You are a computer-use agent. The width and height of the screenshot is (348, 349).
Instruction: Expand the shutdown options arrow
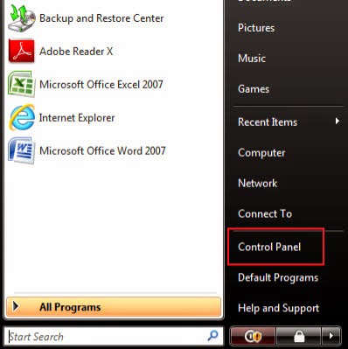pyautogui.click(x=331, y=337)
